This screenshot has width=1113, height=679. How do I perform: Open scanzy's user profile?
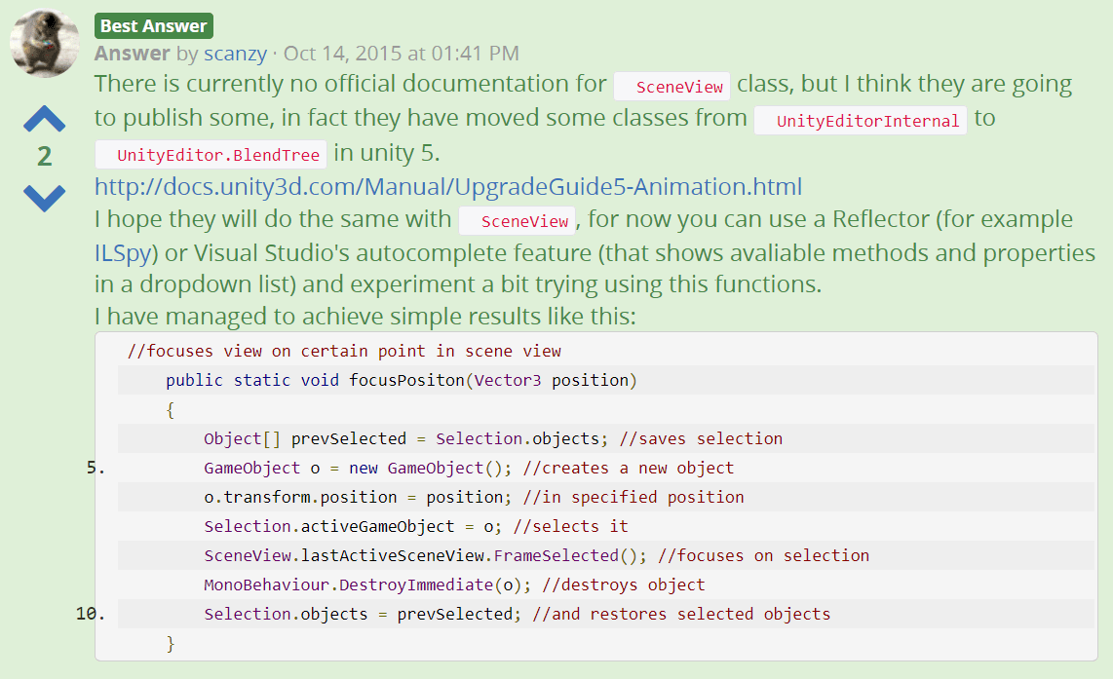(235, 54)
